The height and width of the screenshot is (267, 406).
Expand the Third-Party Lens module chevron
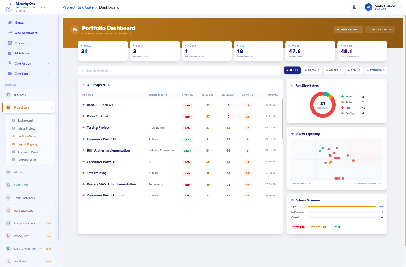(51, 198)
